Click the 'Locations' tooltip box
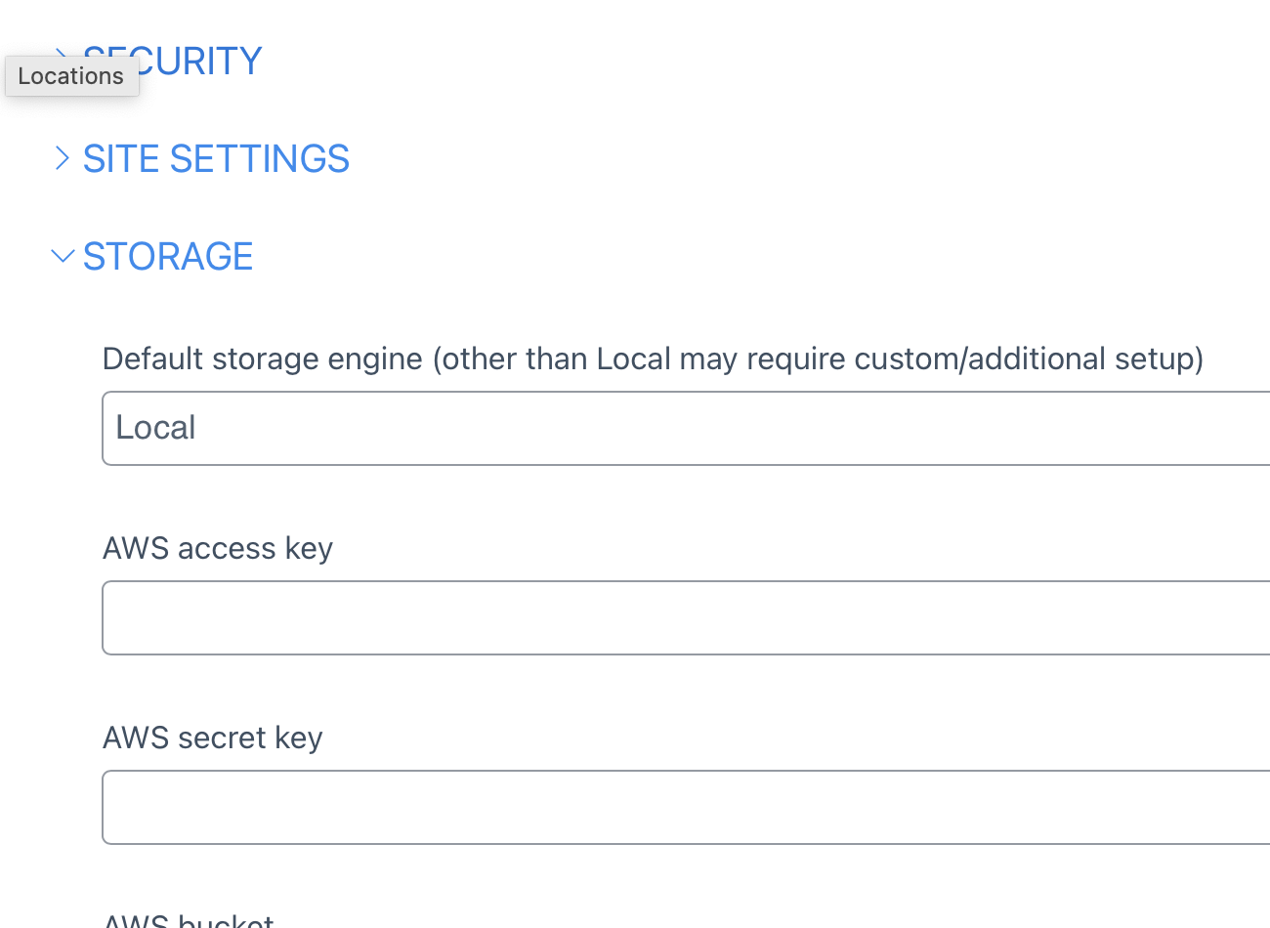The height and width of the screenshot is (928, 1270). click(x=71, y=76)
